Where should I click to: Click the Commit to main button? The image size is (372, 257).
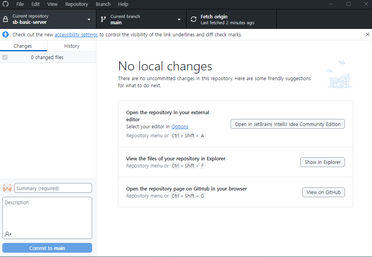pyautogui.click(x=47, y=248)
